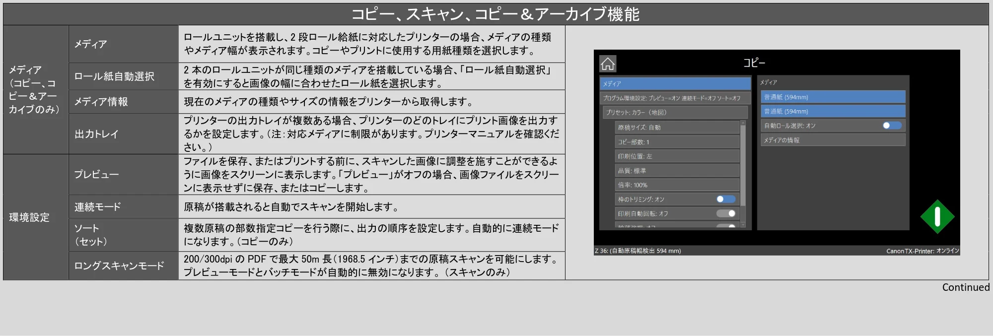Viewport: 993px width, 336px height.
Task: Click the 出力トレイ table cell
Action: (x=124, y=134)
